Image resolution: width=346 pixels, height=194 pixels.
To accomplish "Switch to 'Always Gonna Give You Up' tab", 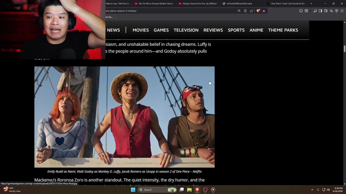I will 198,4.
